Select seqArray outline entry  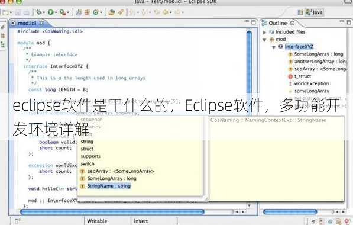320,69
